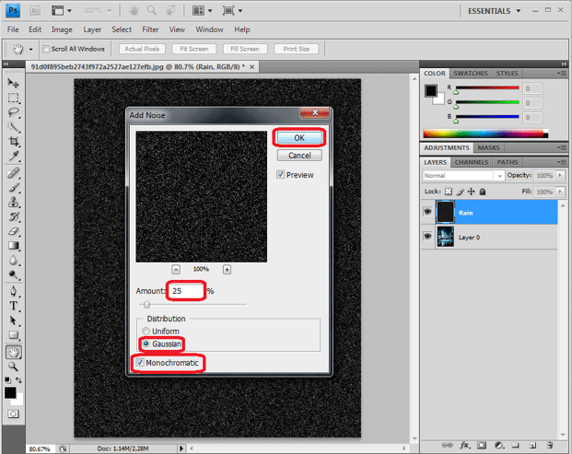Screen dimensions: 572x454
Task: Hide Layer 0 visibility eye
Action: pyautogui.click(x=427, y=237)
